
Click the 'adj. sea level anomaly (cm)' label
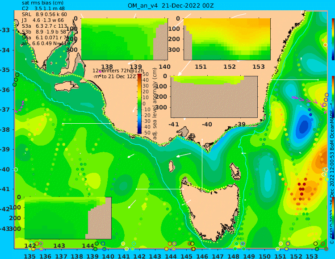click(155, 104)
